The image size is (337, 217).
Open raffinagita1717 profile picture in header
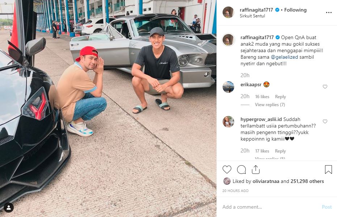coord(228,12)
